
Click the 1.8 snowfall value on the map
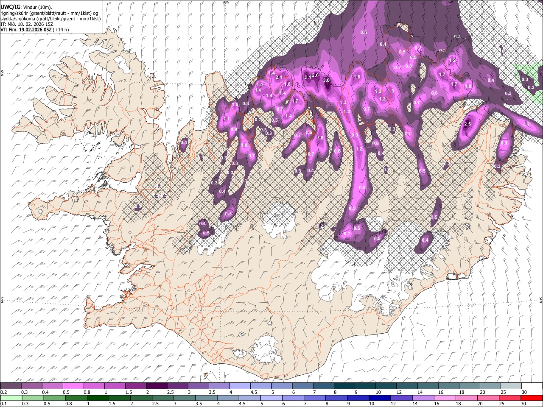[x=287, y=84]
